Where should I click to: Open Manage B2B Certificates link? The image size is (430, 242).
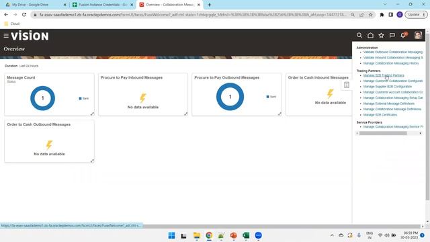click(380, 115)
